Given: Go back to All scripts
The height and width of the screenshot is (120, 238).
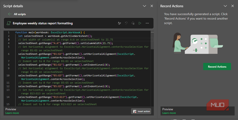Looking at the screenshot, I should tap(20, 14).
